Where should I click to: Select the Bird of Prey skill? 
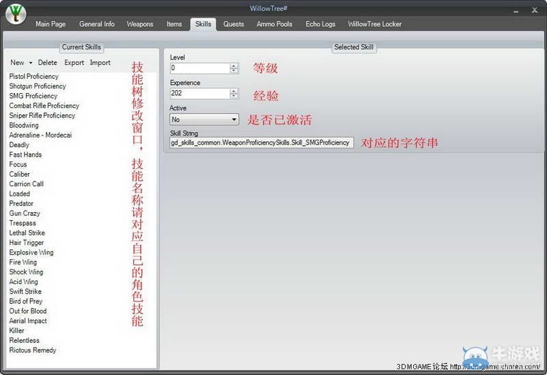pyautogui.click(x=26, y=301)
